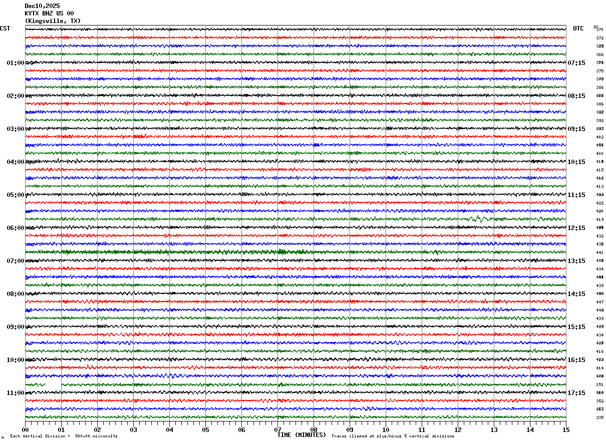Click the "10:00" CST row label
The width and height of the screenshot is (606, 443).
coord(16,360)
